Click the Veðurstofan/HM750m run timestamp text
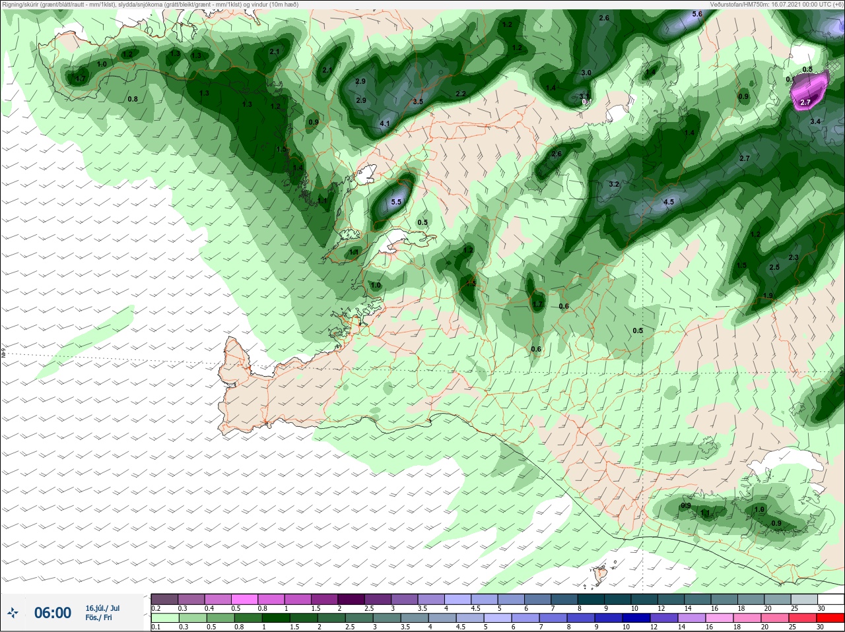Screen dimensions: 845x632 coord(776,4)
